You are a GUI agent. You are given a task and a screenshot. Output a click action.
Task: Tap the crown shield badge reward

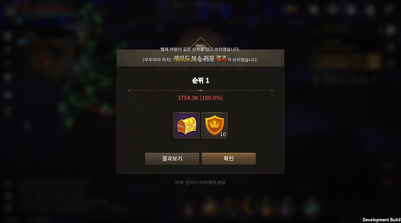point(214,125)
